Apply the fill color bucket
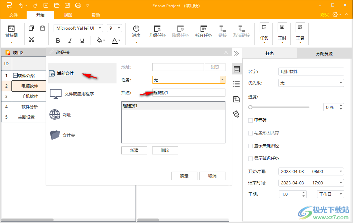The width and height of the screenshot is (353, 223). pos(99,40)
